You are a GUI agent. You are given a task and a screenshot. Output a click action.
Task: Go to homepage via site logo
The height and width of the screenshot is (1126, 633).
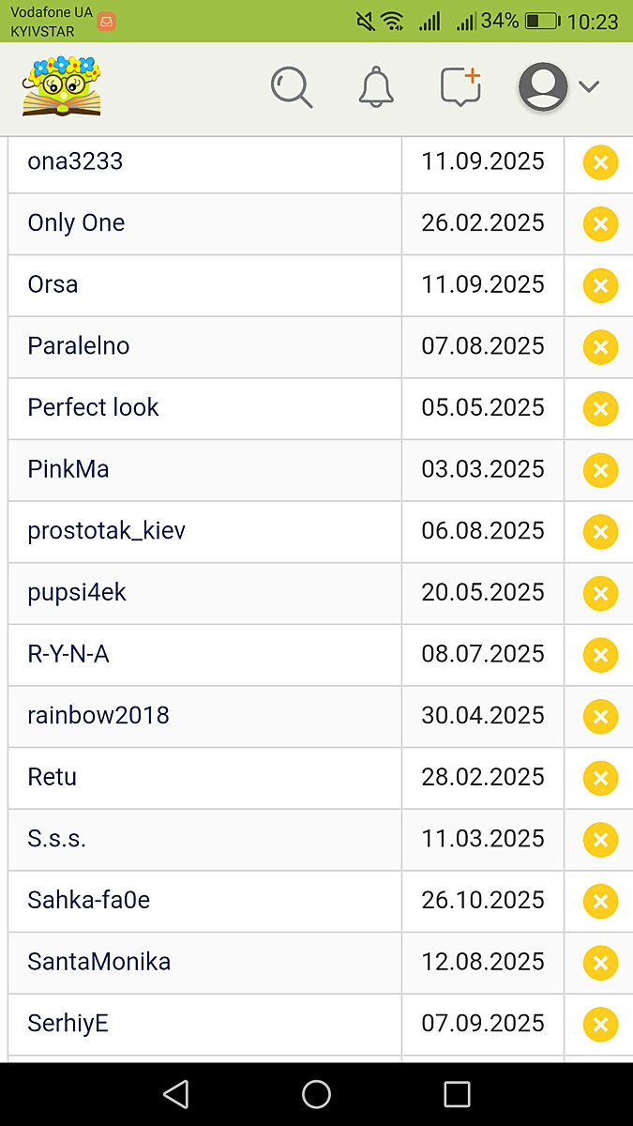pos(62,86)
